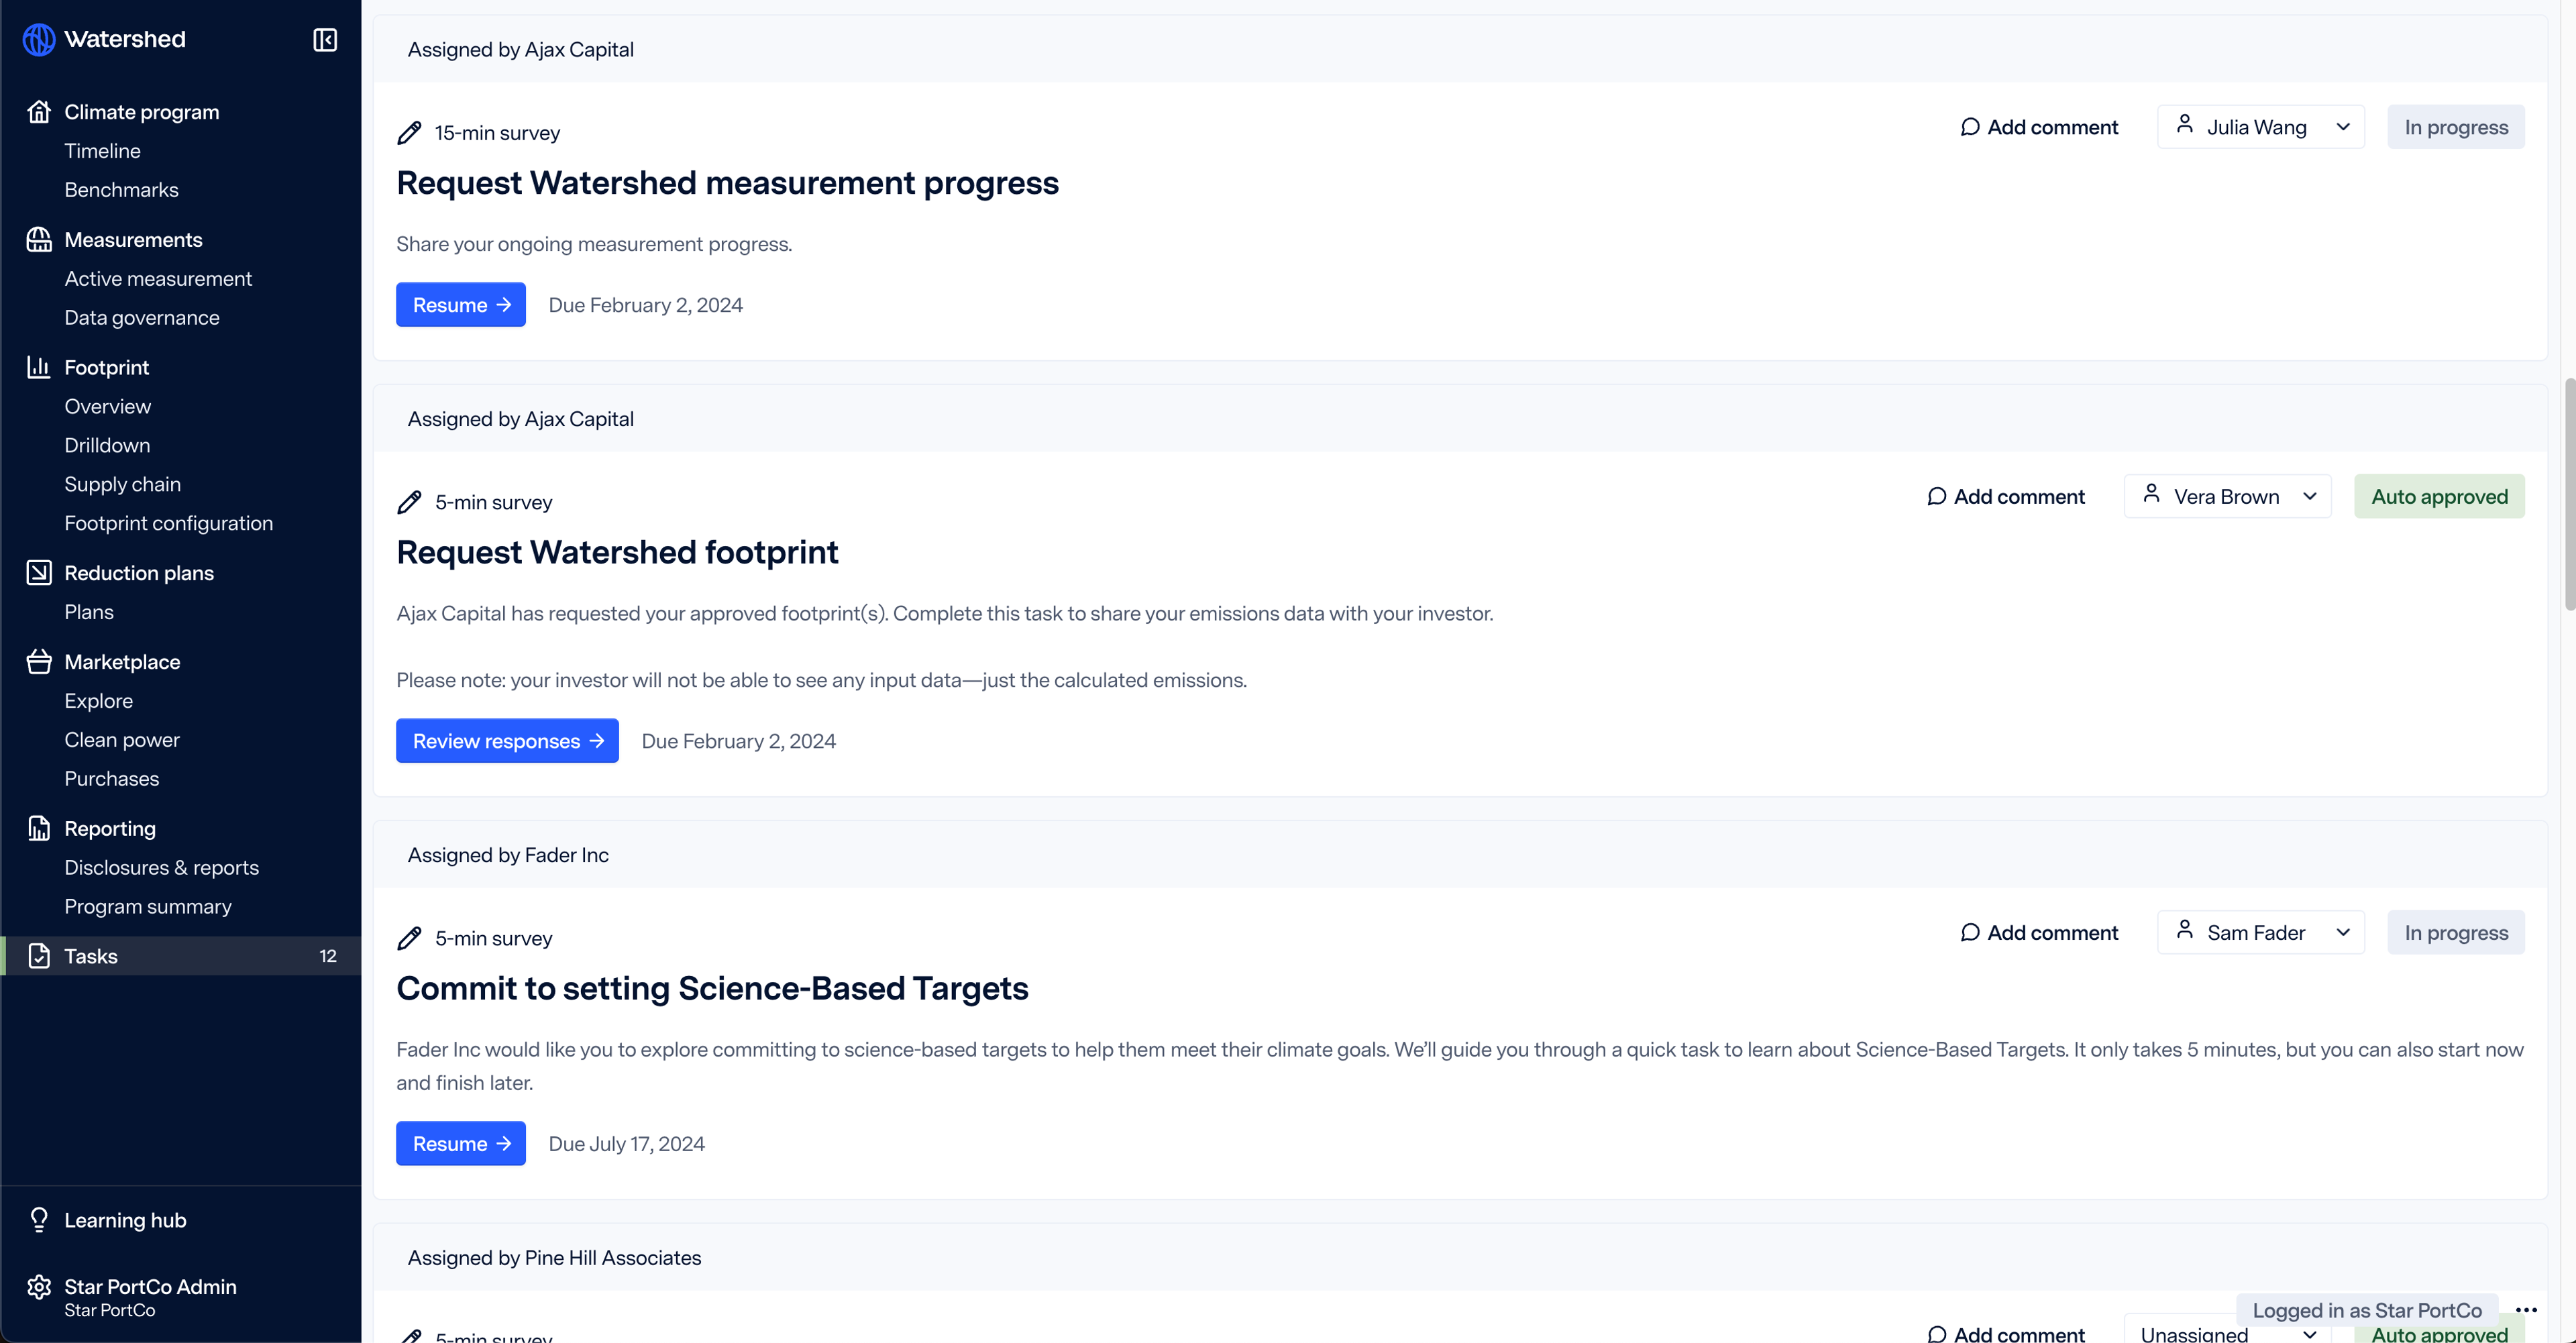Click Resume on Watershed measurement progress task

[x=460, y=305]
